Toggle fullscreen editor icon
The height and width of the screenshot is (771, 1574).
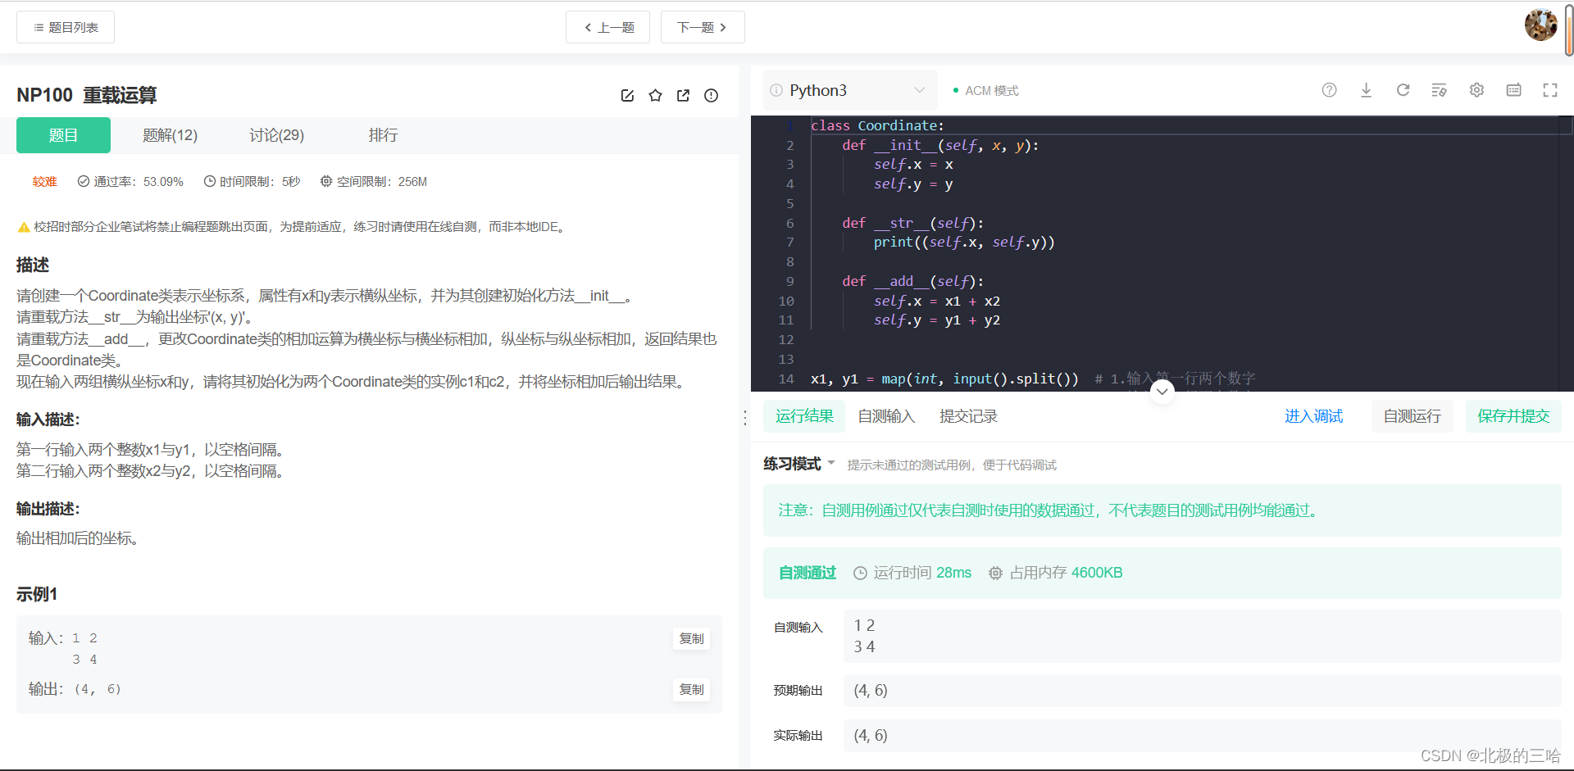1550,90
